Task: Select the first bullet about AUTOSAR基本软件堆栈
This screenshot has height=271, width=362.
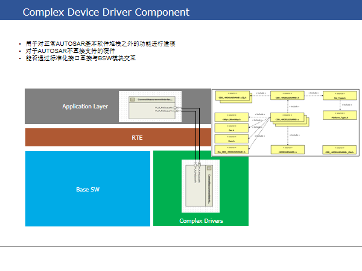Action: pyautogui.click(x=100, y=43)
